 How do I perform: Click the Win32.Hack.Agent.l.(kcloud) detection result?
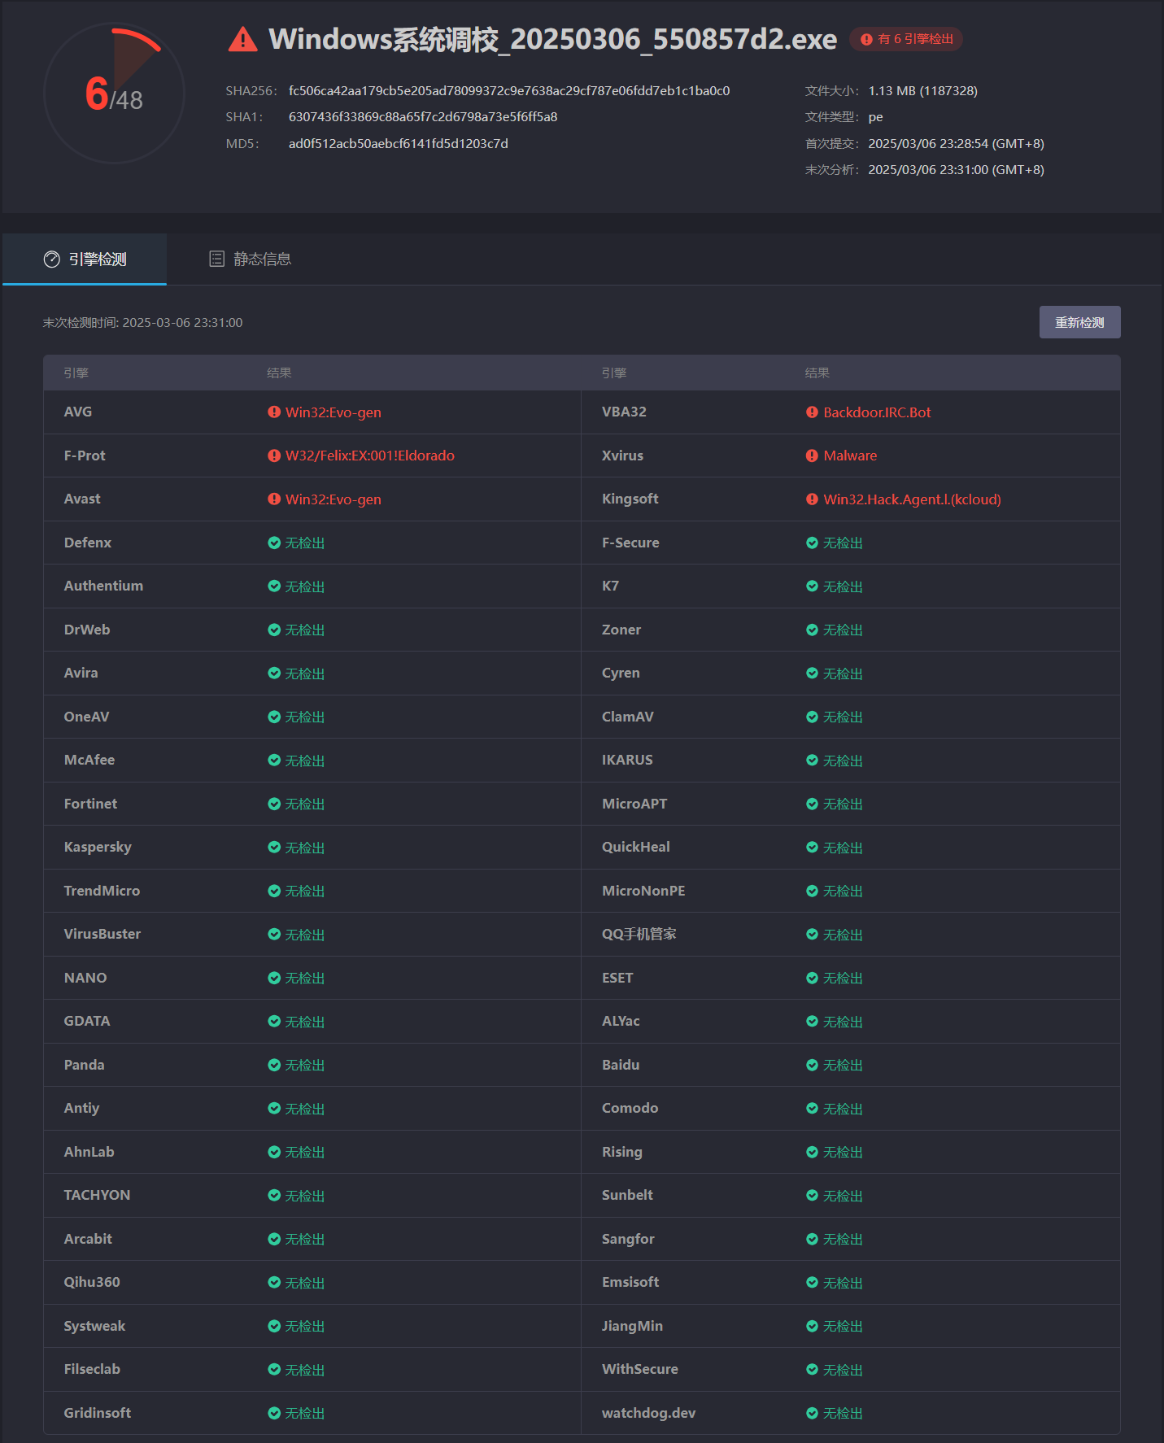click(912, 499)
